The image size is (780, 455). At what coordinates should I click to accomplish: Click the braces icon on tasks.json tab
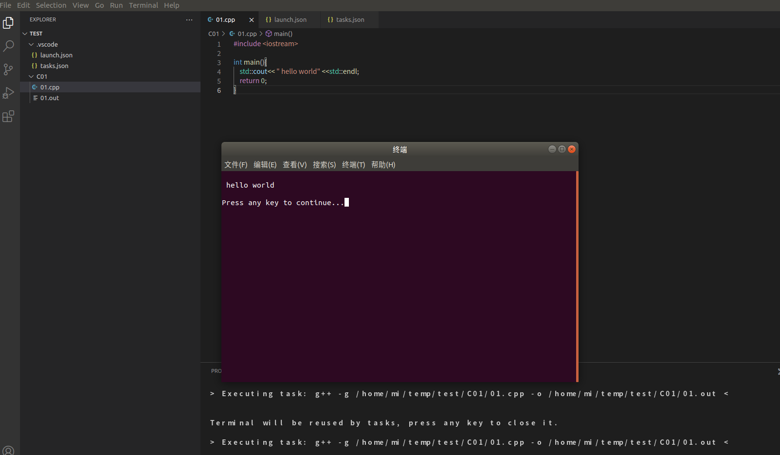tap(330, 20)
